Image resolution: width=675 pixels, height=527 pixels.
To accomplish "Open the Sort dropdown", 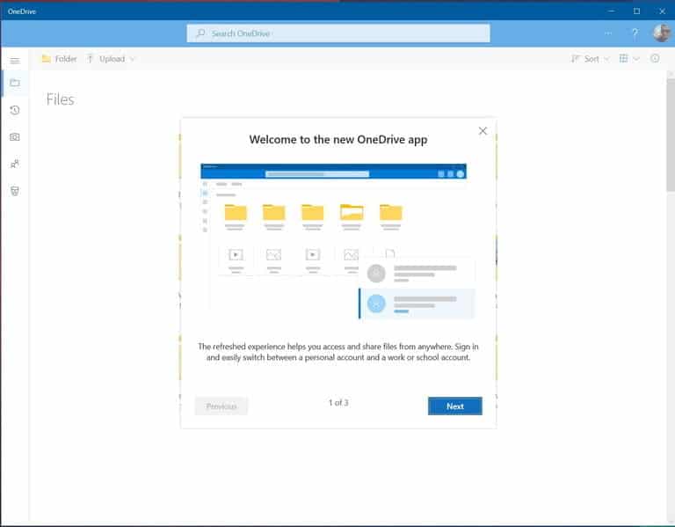I will click(590, 59).
